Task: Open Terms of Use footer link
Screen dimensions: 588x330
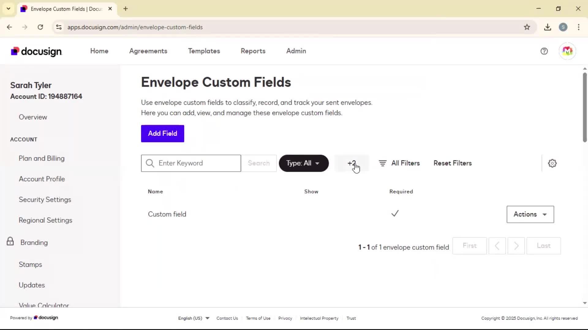Action: 258,318
